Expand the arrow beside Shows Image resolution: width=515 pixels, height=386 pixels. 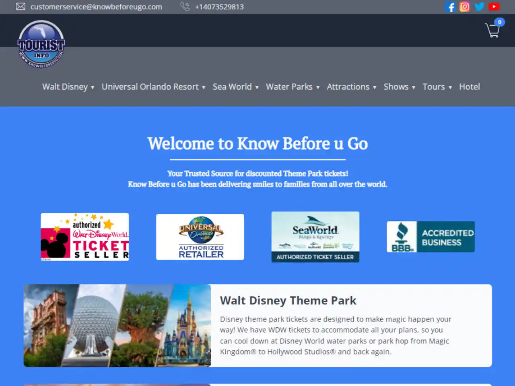click(x=414, y=88)
